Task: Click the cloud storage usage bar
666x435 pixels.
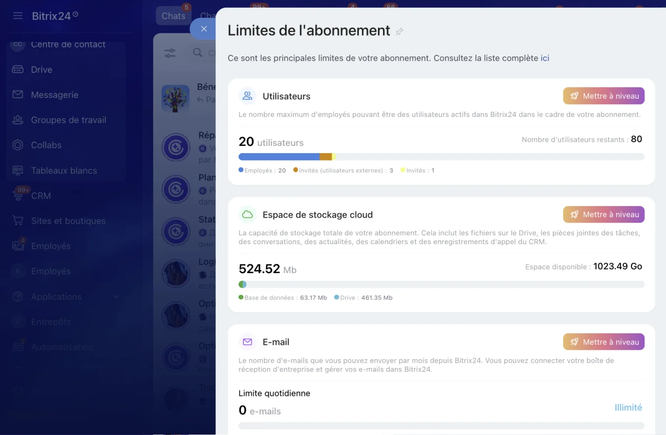Action: point(441,284)
